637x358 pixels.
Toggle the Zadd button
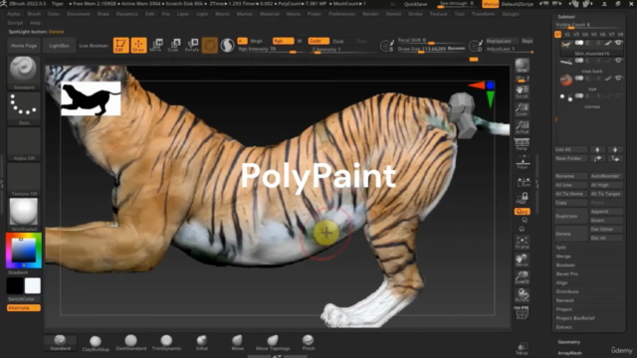click(318, 41)
